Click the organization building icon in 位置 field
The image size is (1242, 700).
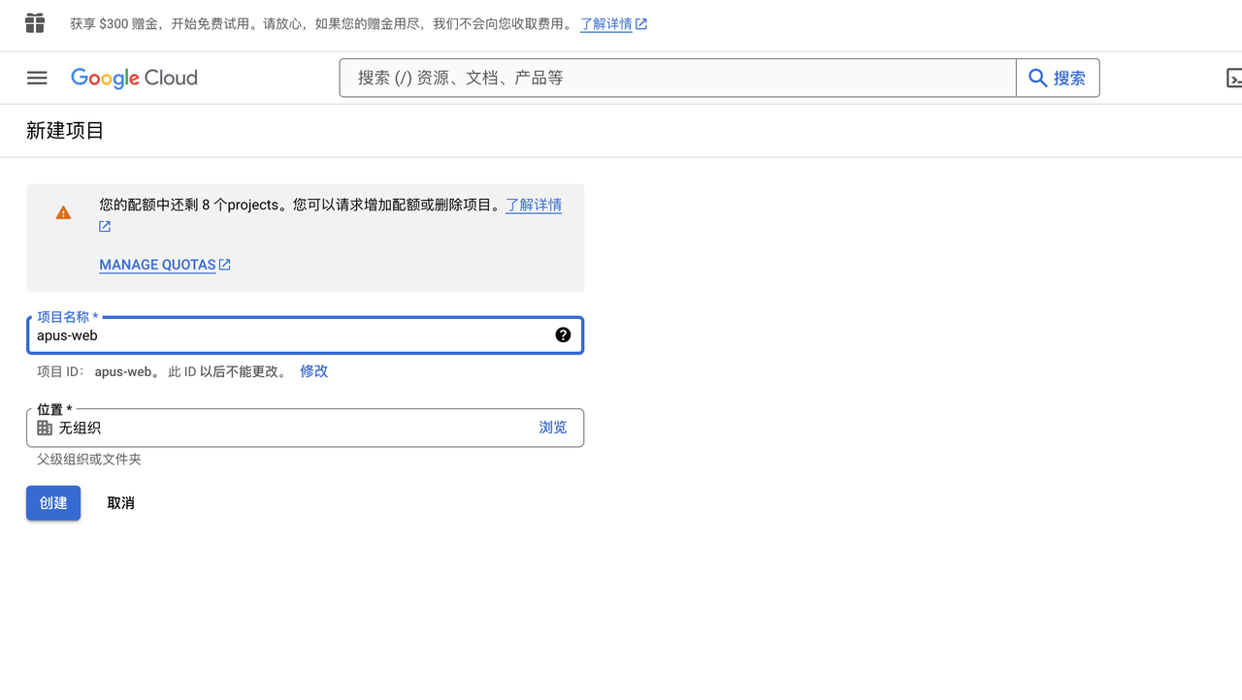click(45, 428)
